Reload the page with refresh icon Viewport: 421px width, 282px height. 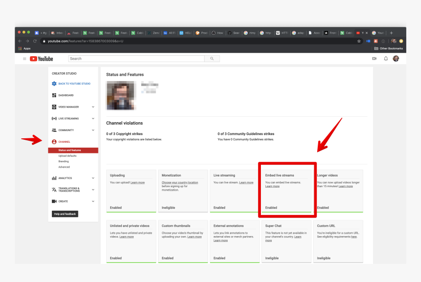pos(35,41)
